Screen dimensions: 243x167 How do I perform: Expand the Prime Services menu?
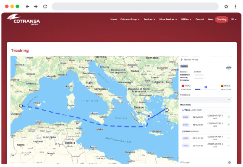tap(168, 19)
